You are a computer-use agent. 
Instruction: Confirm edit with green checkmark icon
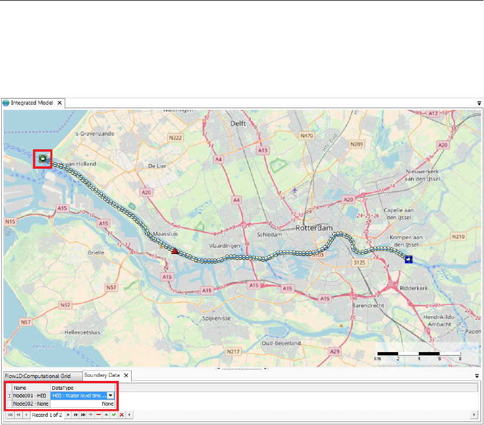(x=114, y=415)
